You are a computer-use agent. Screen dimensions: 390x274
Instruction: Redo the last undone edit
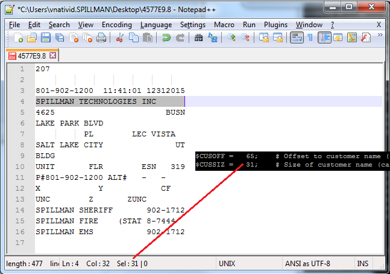(x=180, y=37)
